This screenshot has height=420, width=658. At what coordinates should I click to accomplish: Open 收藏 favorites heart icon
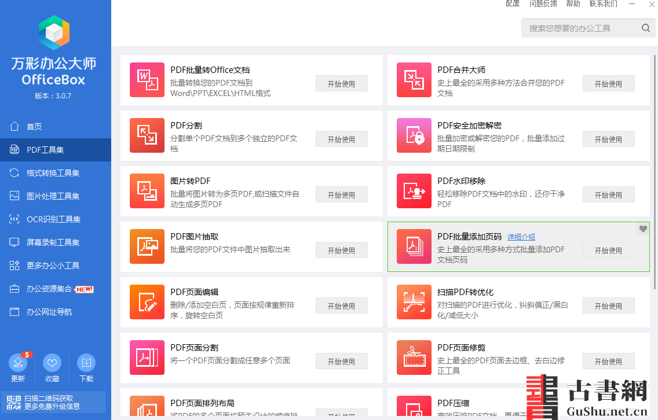[52, 363]
